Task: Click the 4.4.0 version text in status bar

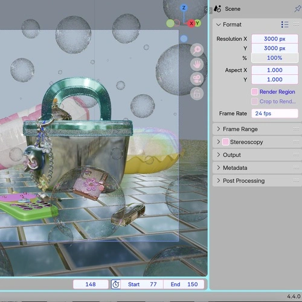Action: (294, 297)
